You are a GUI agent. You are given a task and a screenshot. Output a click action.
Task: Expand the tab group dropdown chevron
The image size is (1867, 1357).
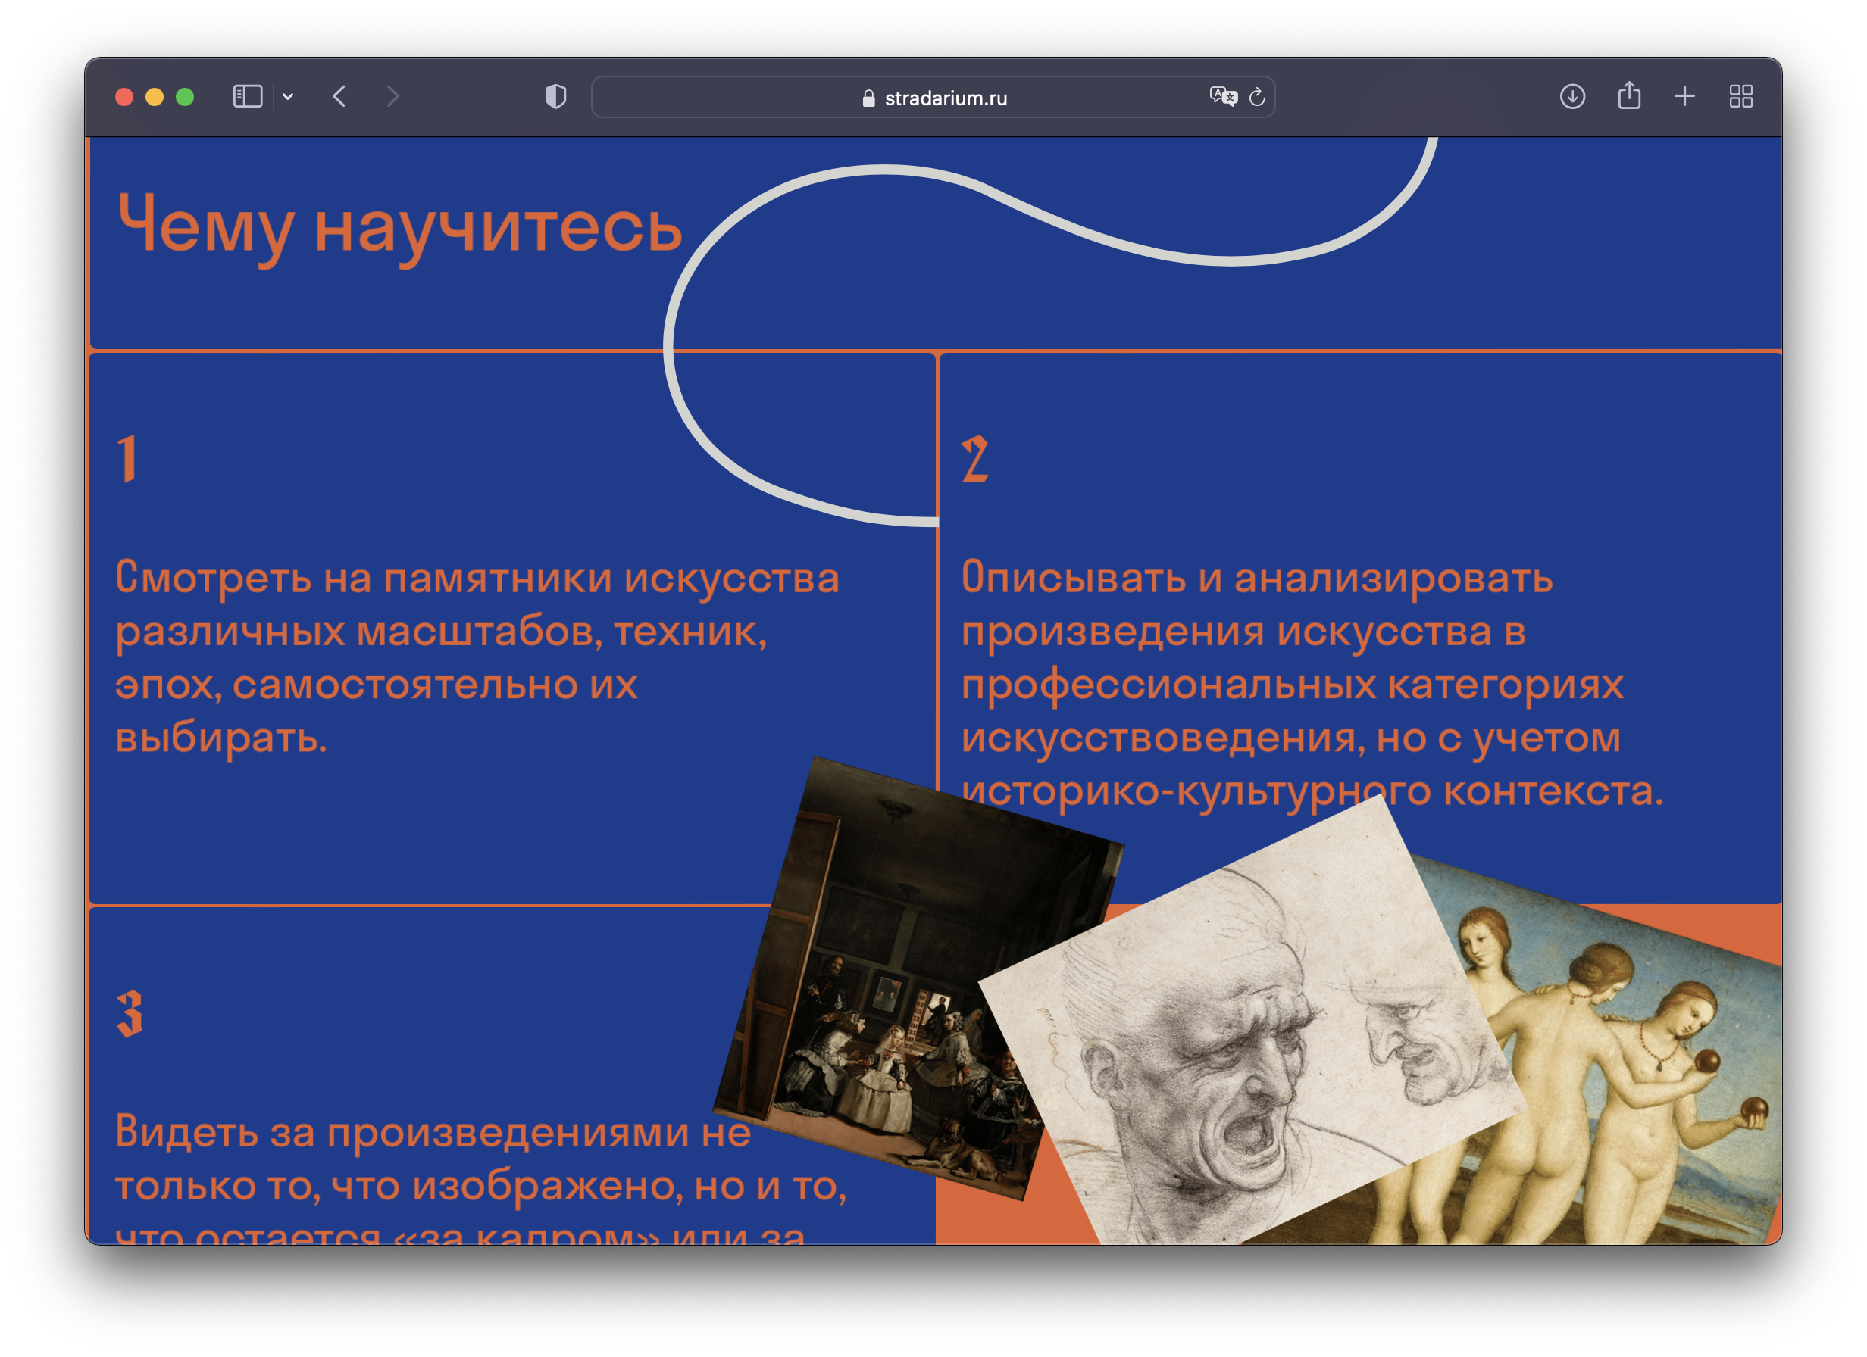(288, 97)
